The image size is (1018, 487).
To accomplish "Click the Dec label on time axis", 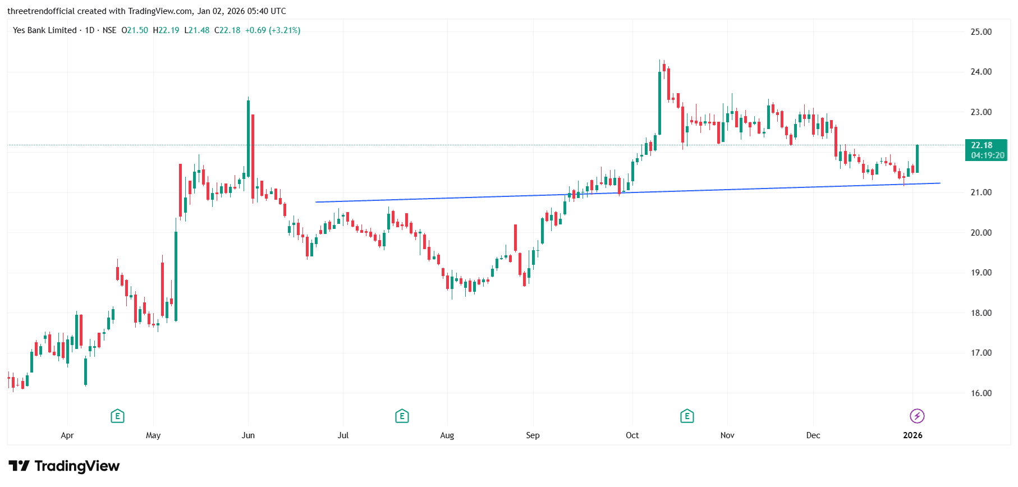I will (x=813, y=435).
